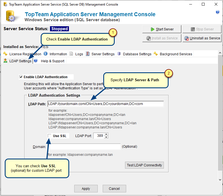Viewport: 223px width, 196px height.
Task: Click the 'LDAP Authentication Settings' group title
Action: click(54, 95)
